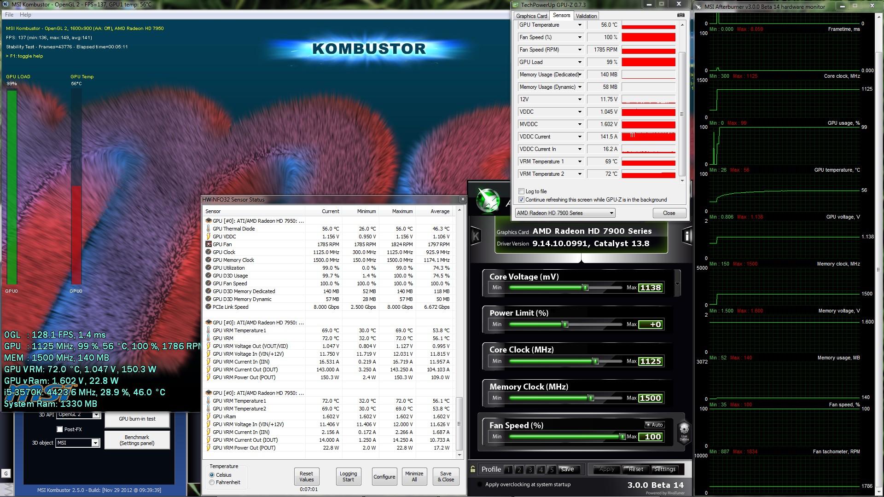Viewport: 884px width, 497px height.
Task: Click the GPU vRam voltage icon in HWiNFO
Action: (x=209, y=416)
